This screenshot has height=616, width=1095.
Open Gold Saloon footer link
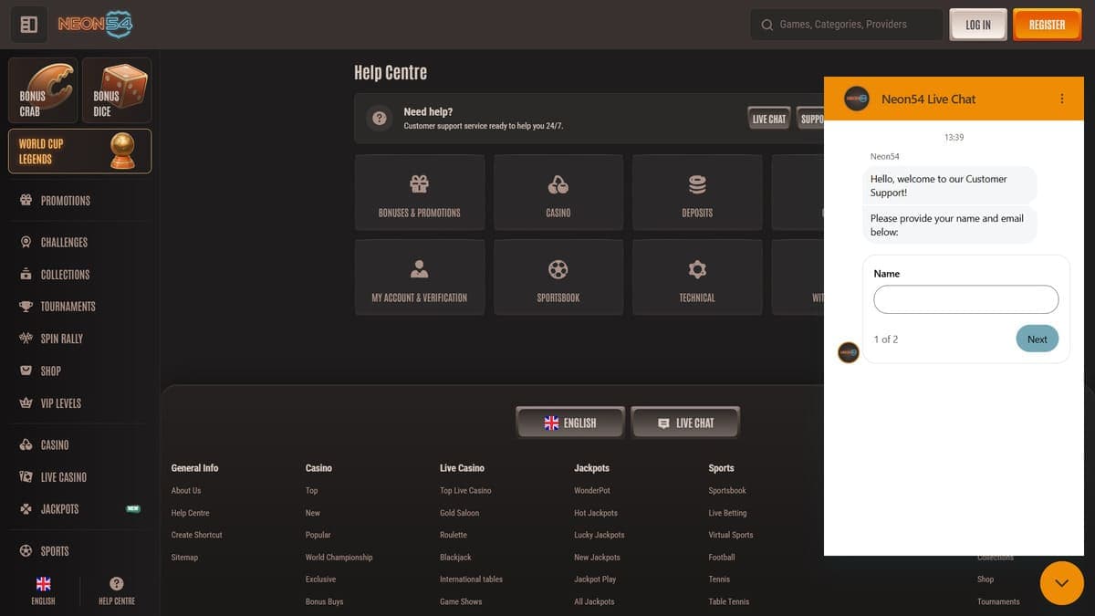pos(460,513)
